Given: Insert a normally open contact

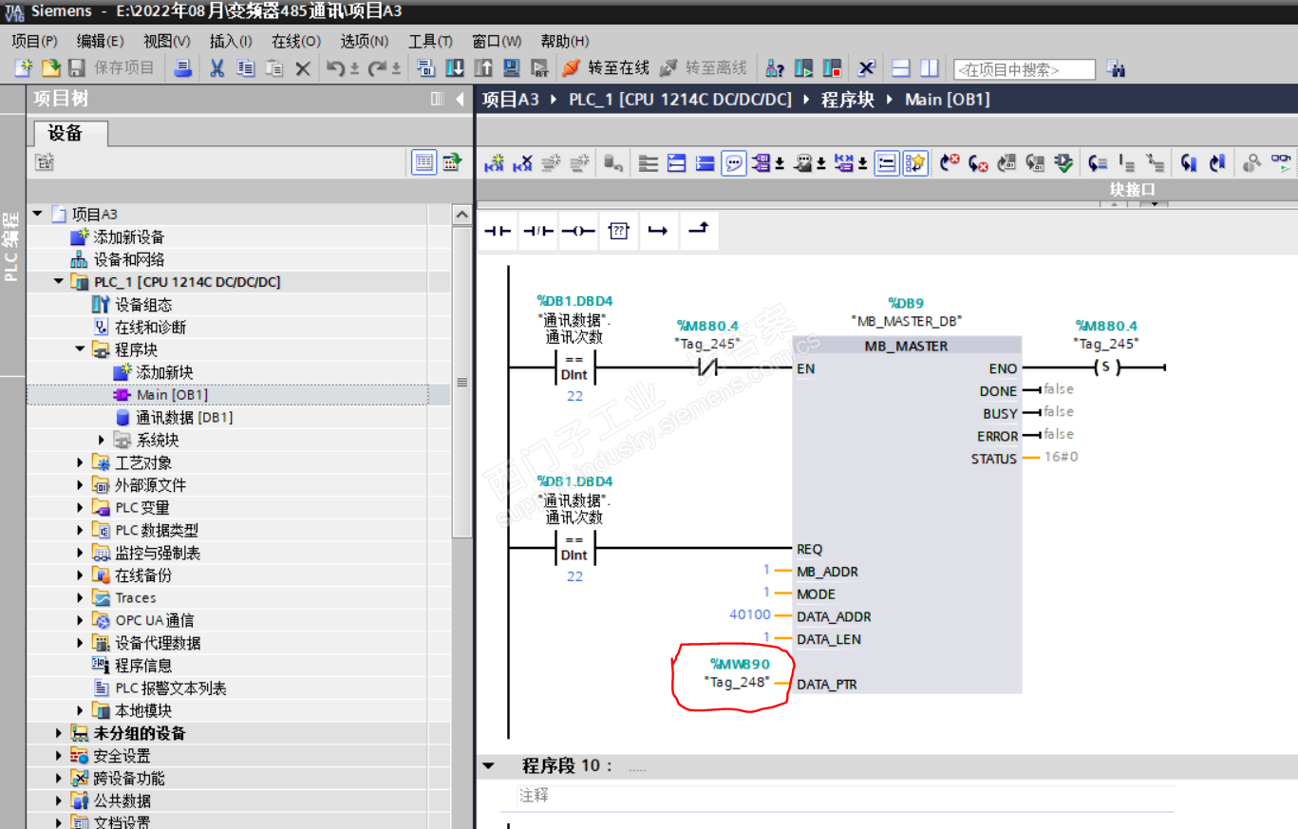Looking at the screenshot, I should 498,231.
